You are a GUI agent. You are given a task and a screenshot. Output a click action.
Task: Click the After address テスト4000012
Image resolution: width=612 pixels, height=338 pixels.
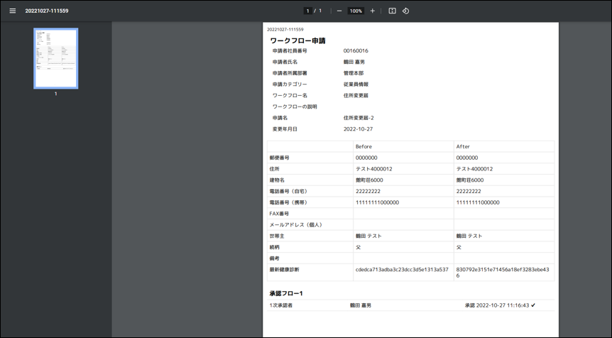[474, 169]
